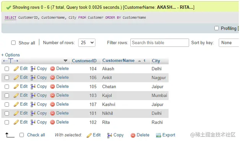Click the Edit pencil icon for Rita row
Viewport: 240px width, 142px height.
click(16, 122)
